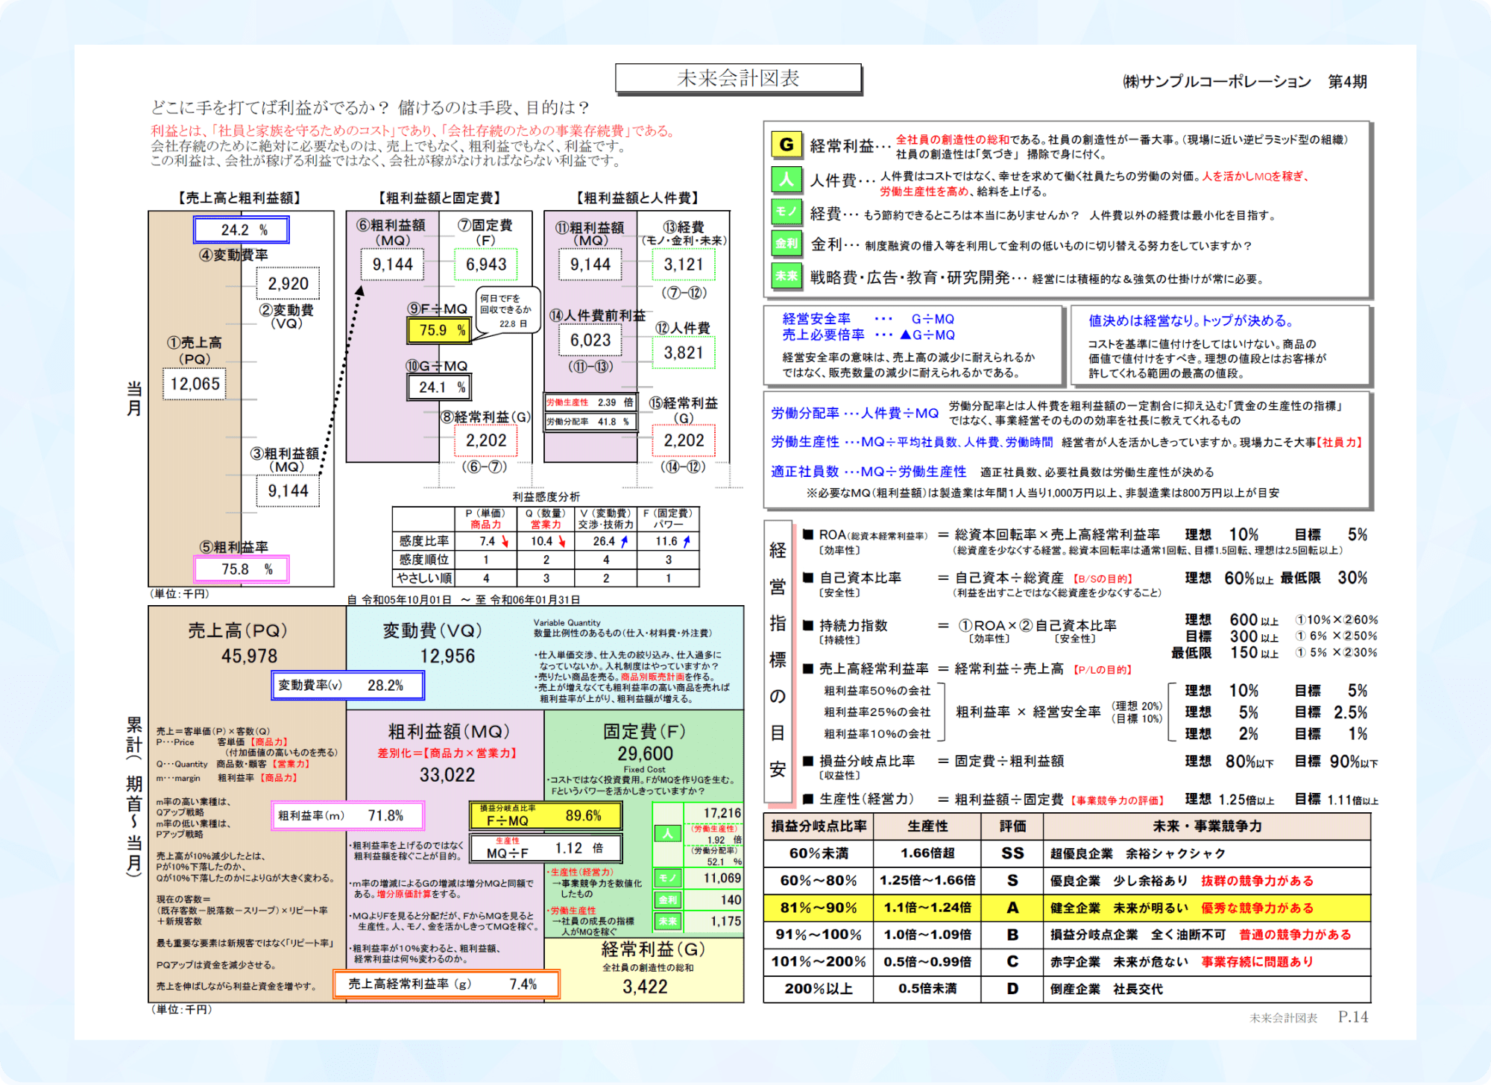Click sensitivity cell 7.4 under P(単価)
This screenshot has width=1491, height=1085.
486,541
